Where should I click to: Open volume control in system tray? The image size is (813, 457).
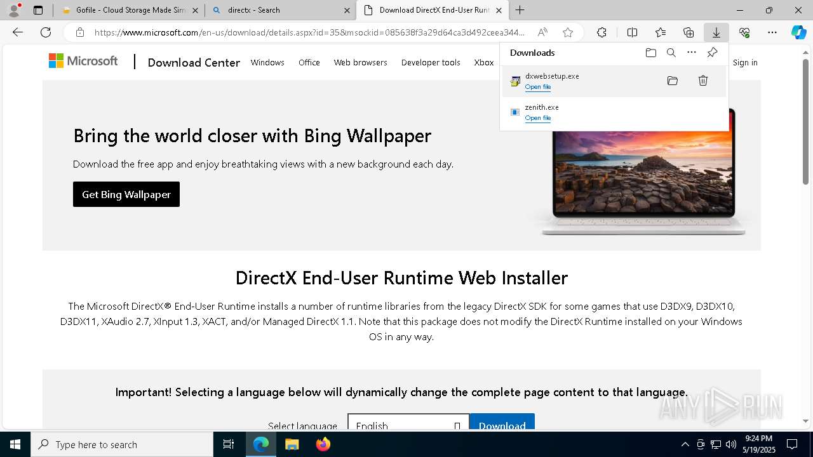pos(731,444)
